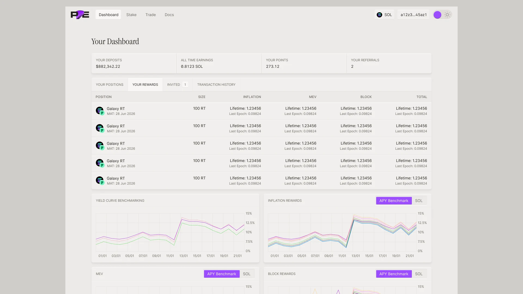This screenshot has width=523, height=294.
Task: Click the second row's Galaxy RT token icon
Action: (x=100, y=128)
